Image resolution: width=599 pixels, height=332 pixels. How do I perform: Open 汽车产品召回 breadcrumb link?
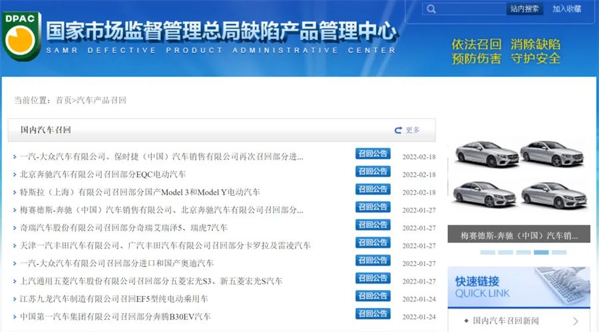(101, 100)
